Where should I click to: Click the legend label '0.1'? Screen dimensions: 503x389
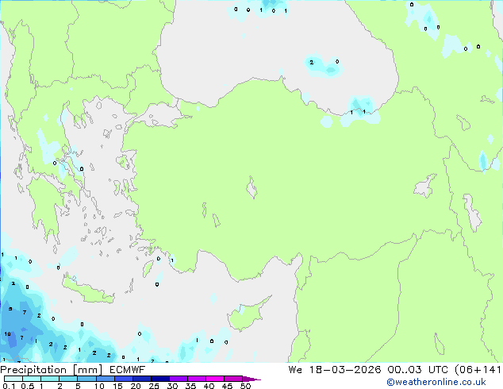9,386
